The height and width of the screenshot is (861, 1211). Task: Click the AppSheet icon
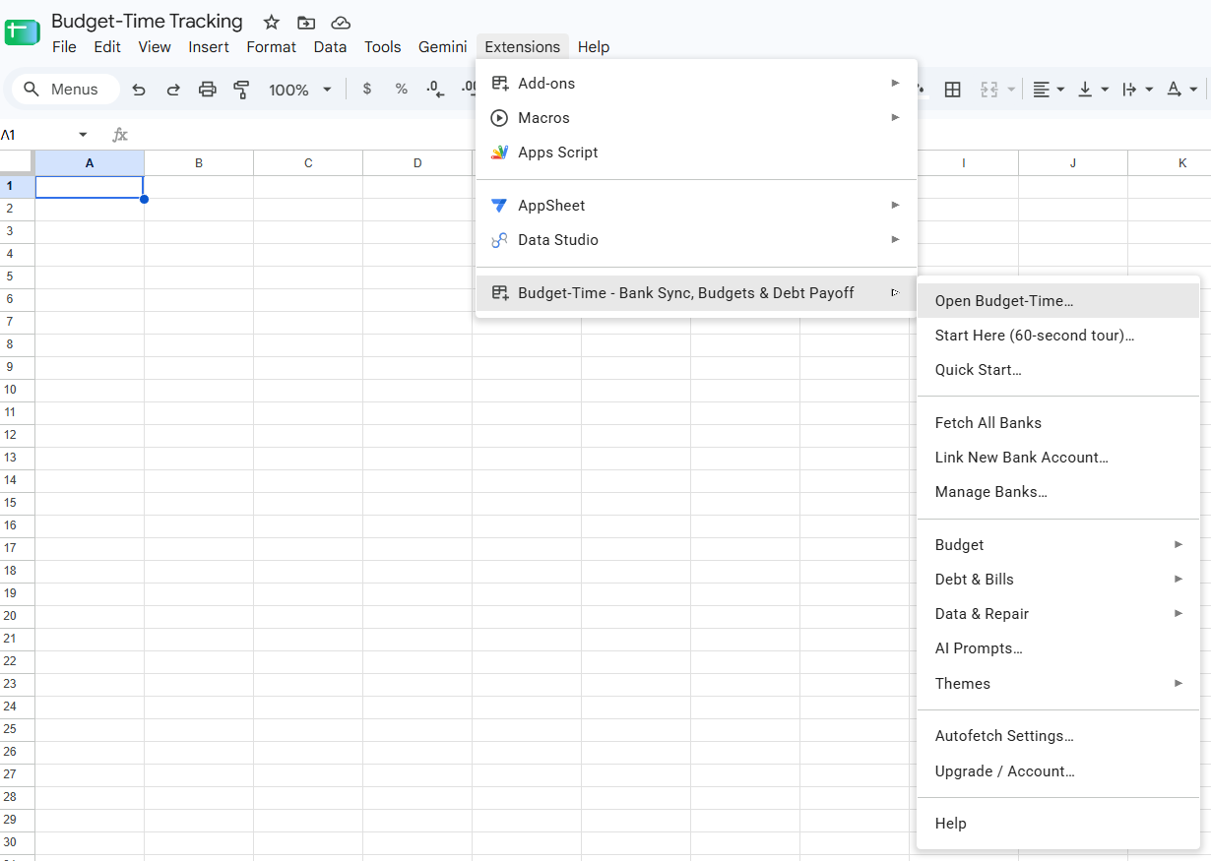(x=500, y=206)
